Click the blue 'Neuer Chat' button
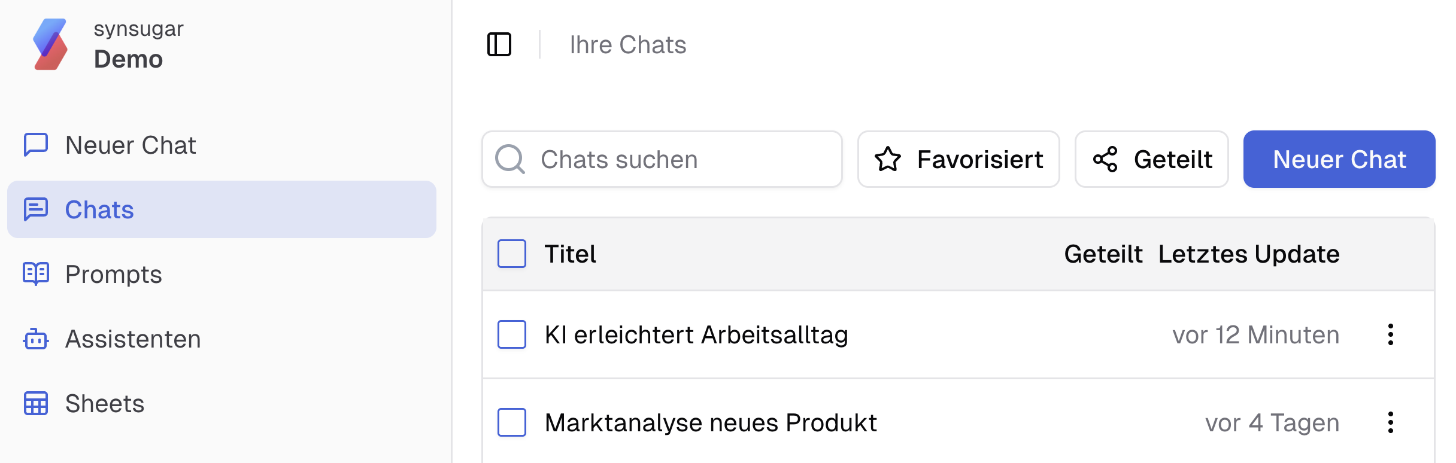Screen dimensions: 1456x463 (1339, 159)
